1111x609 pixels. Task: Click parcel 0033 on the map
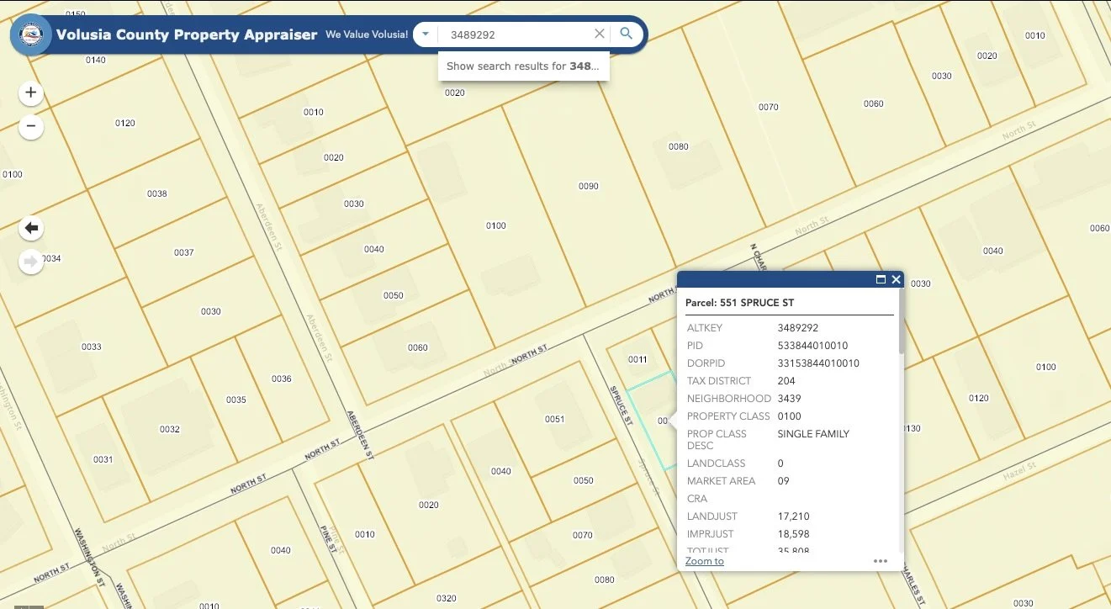click(x=92, y=347)
